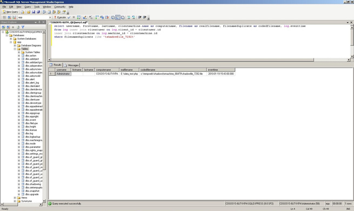Select the SQLQuery1.sql document tab

coord(69,22)
